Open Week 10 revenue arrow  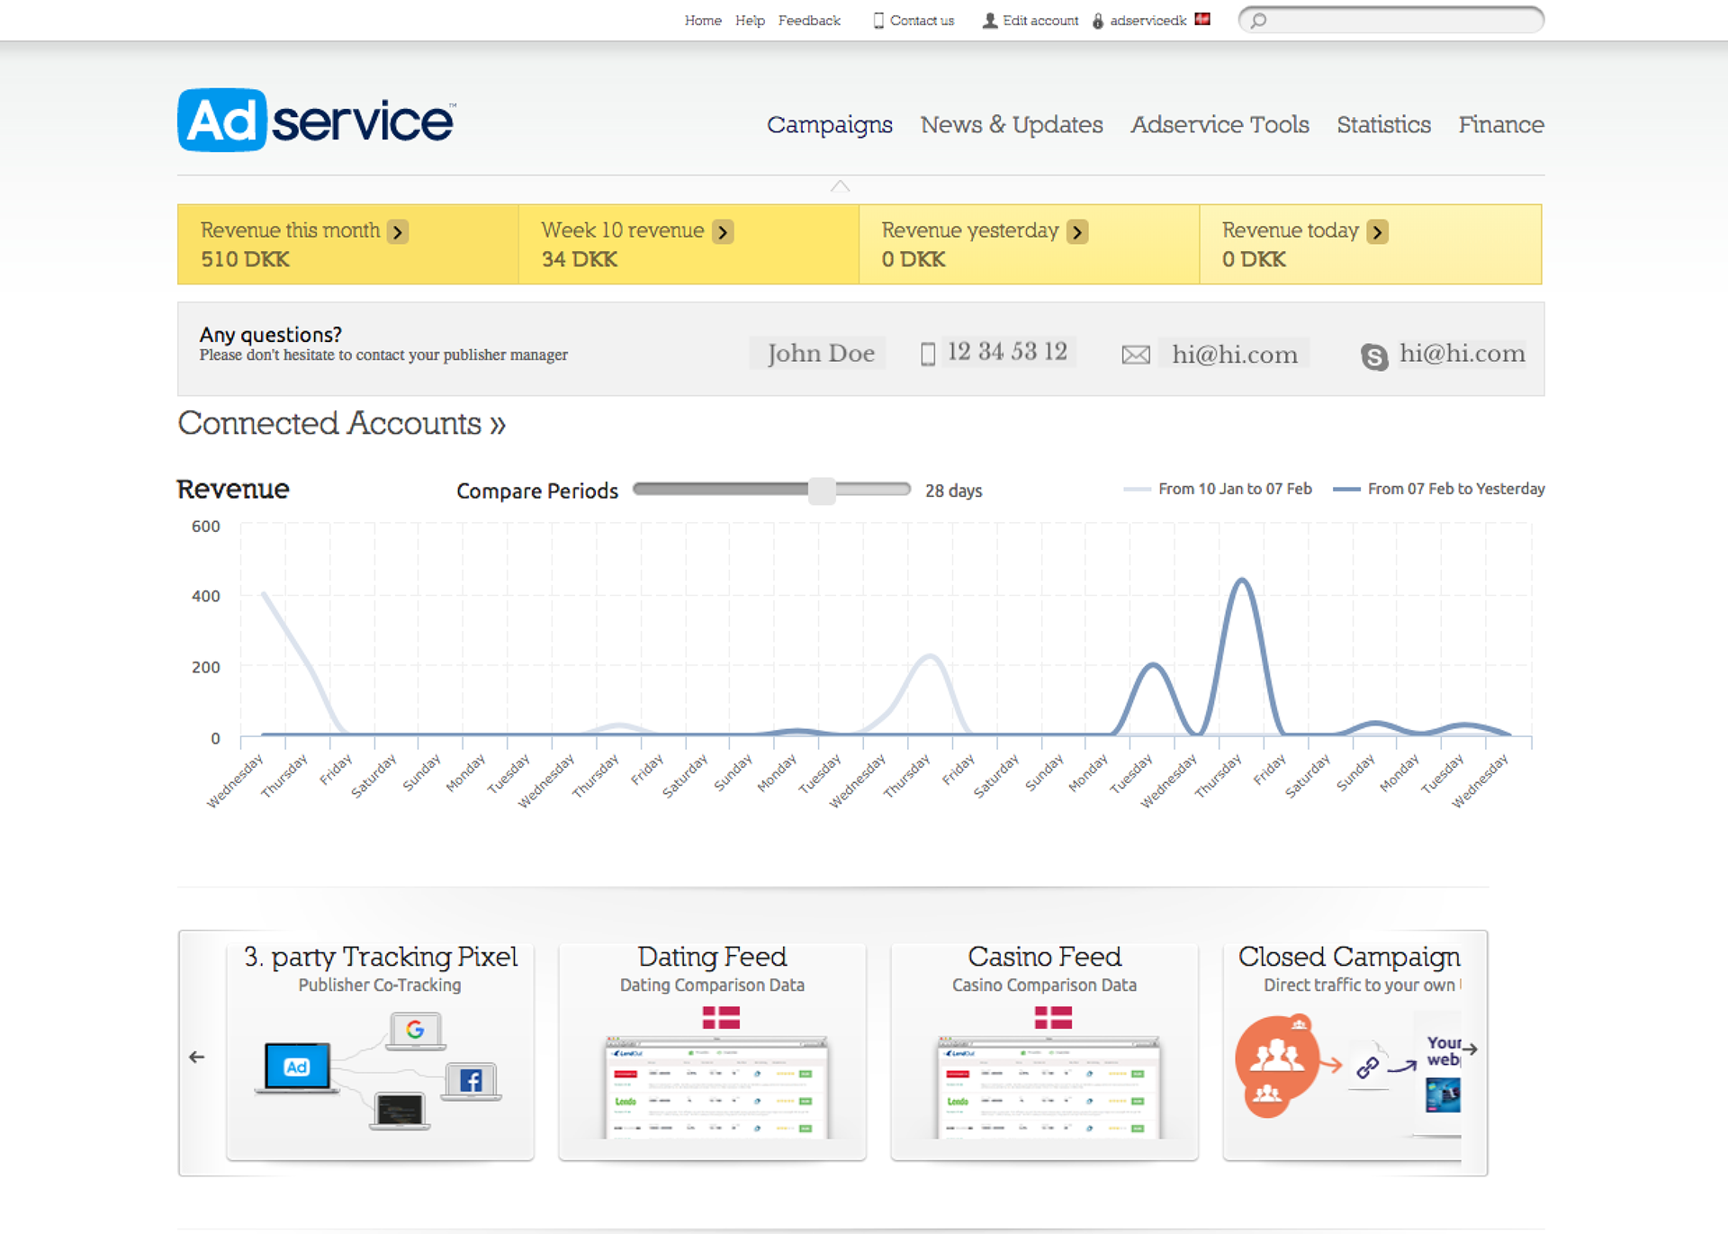tap(723, 231)
